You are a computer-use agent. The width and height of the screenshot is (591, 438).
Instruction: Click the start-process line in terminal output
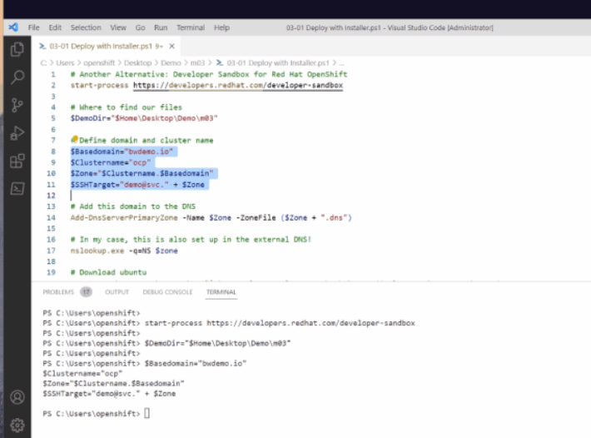pyautogui.click(x=280, y=323)
